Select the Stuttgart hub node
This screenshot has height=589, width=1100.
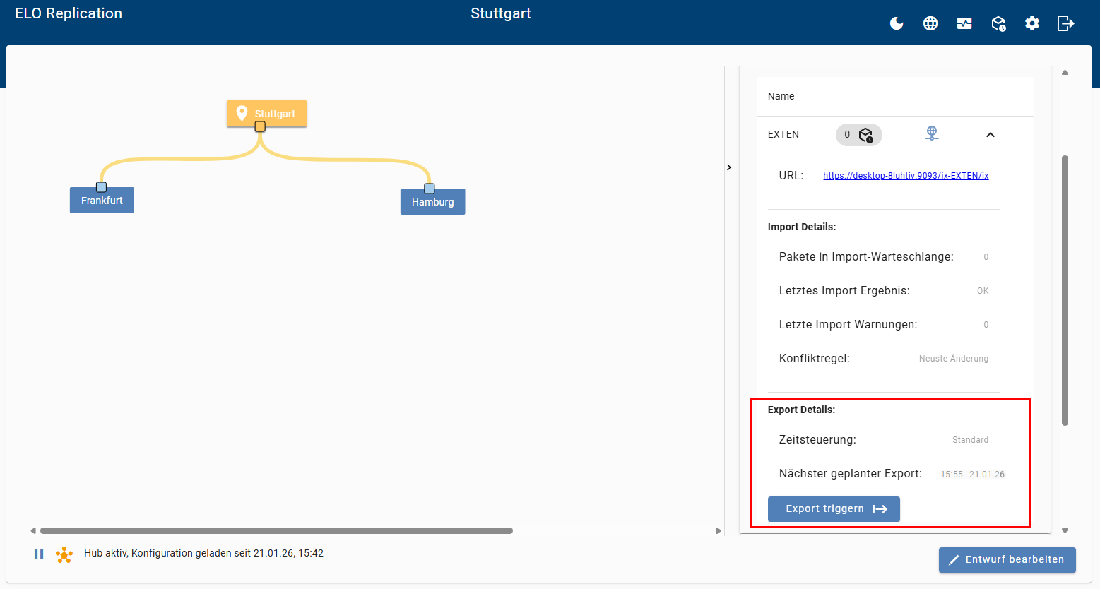pyautogui.click(x=266, y=113)
